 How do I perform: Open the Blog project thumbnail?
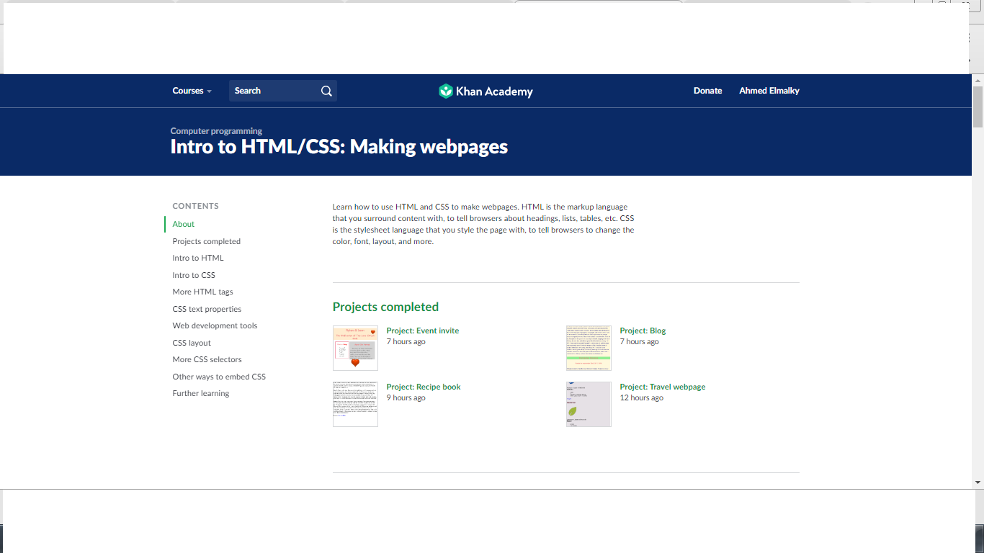click(x=589, y=348)
